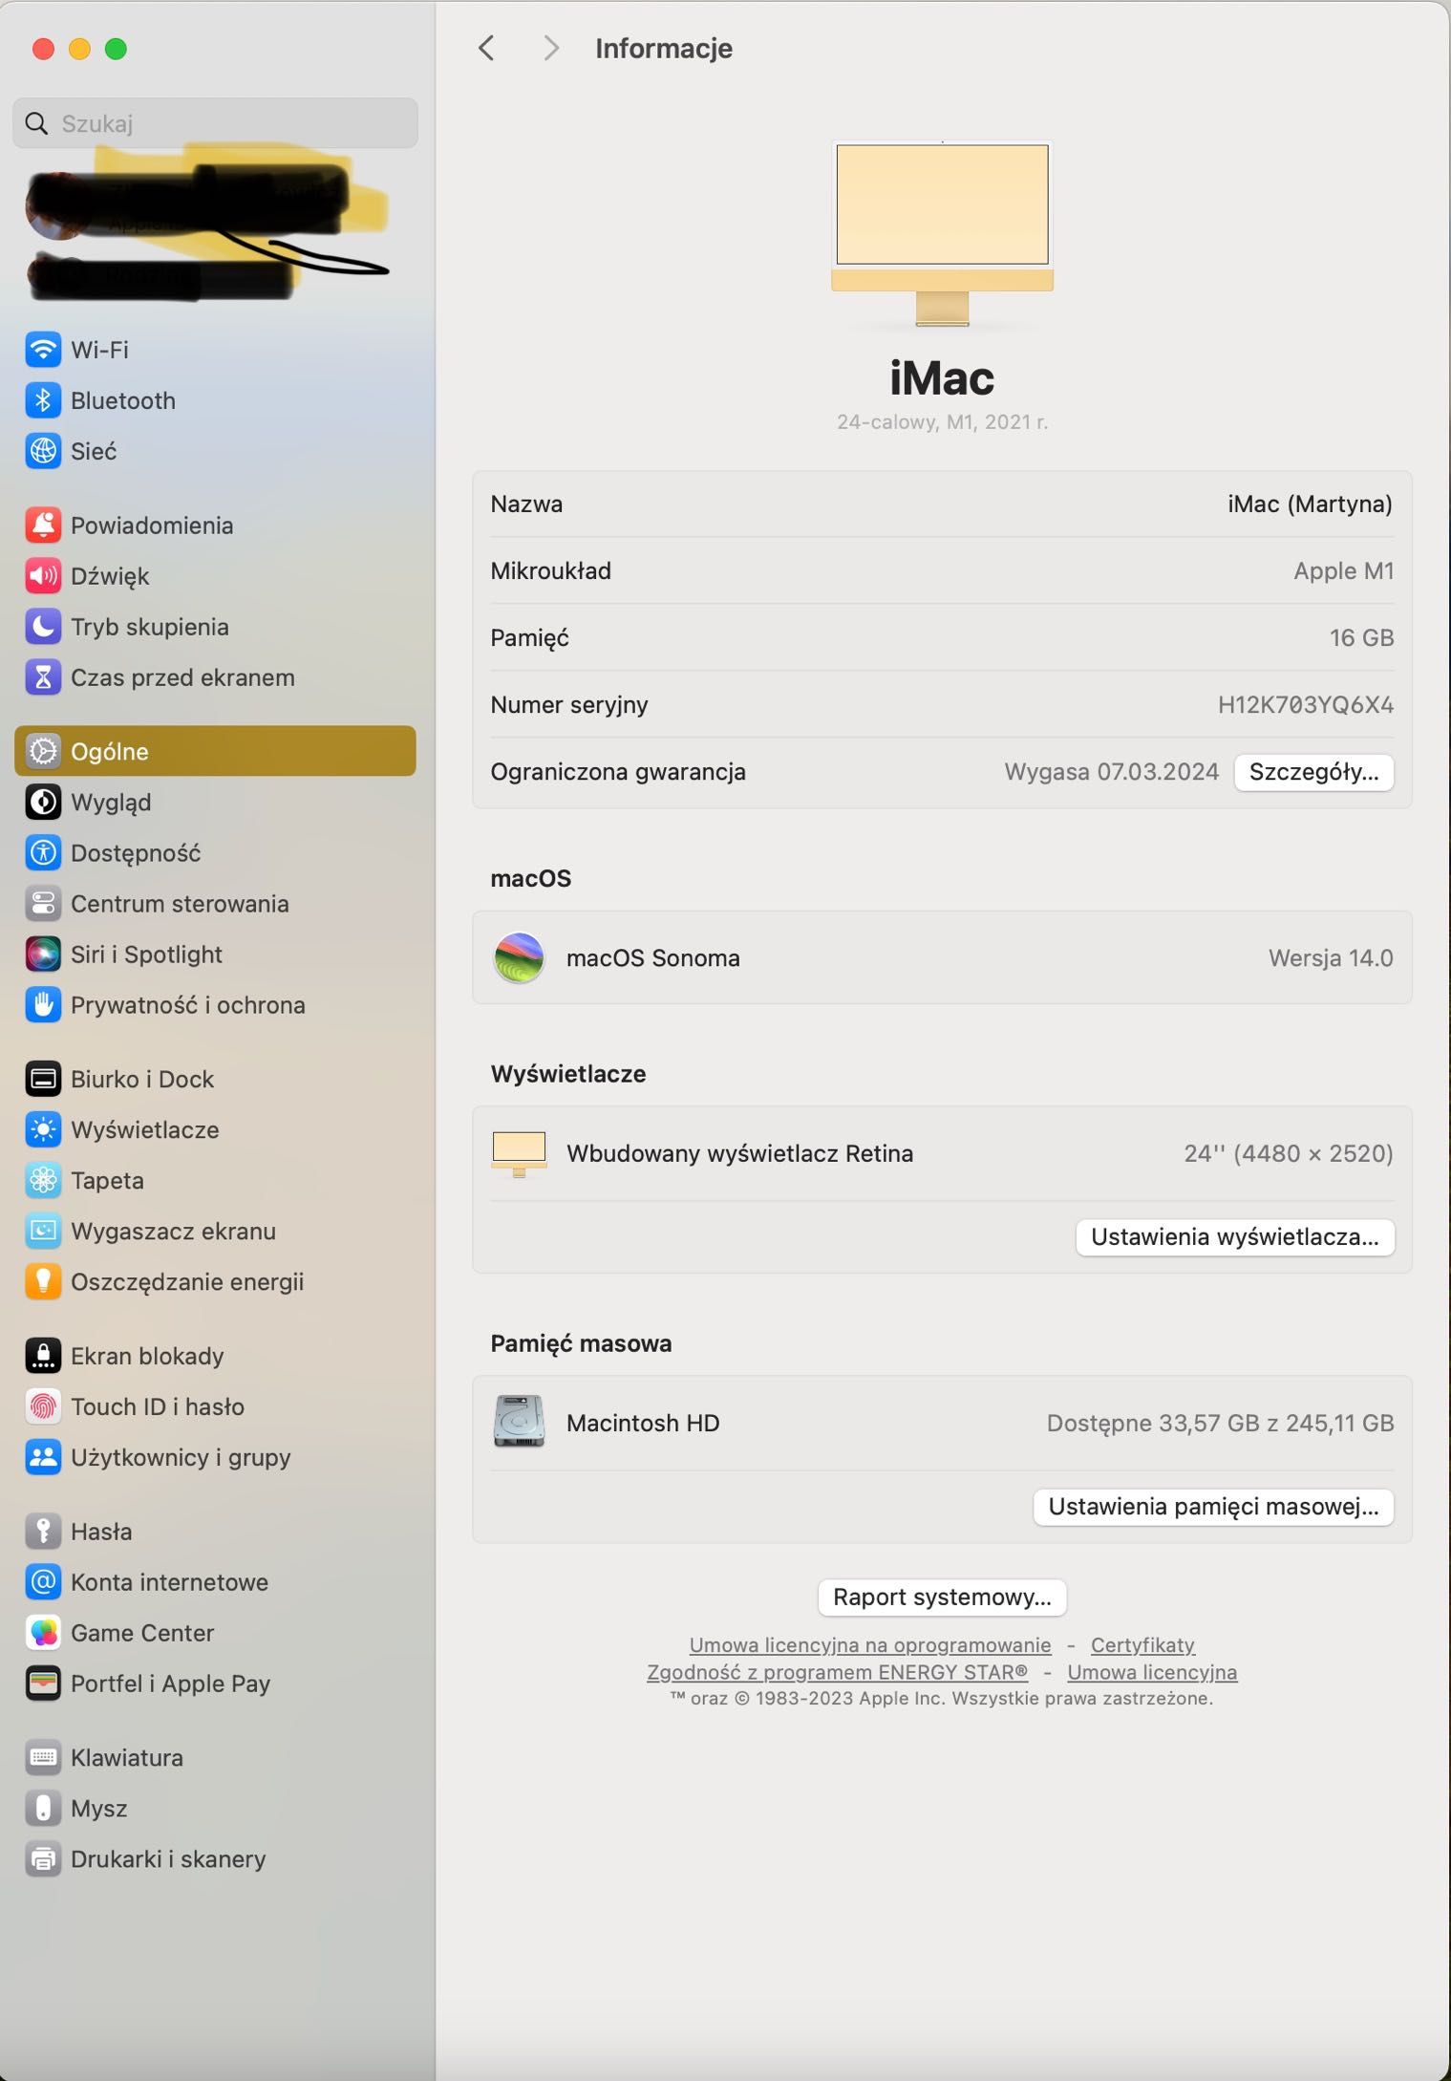Click the 24'' (4480 × 2520) value
The width and height of the screenshot is (1451, 2081).
[x=1288, y=1153]
